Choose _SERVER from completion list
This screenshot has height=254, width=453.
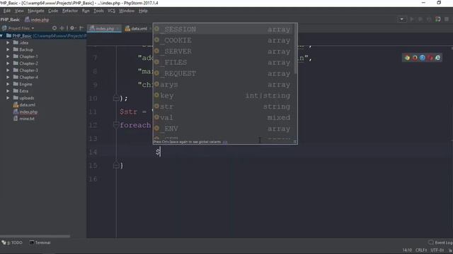224,52
